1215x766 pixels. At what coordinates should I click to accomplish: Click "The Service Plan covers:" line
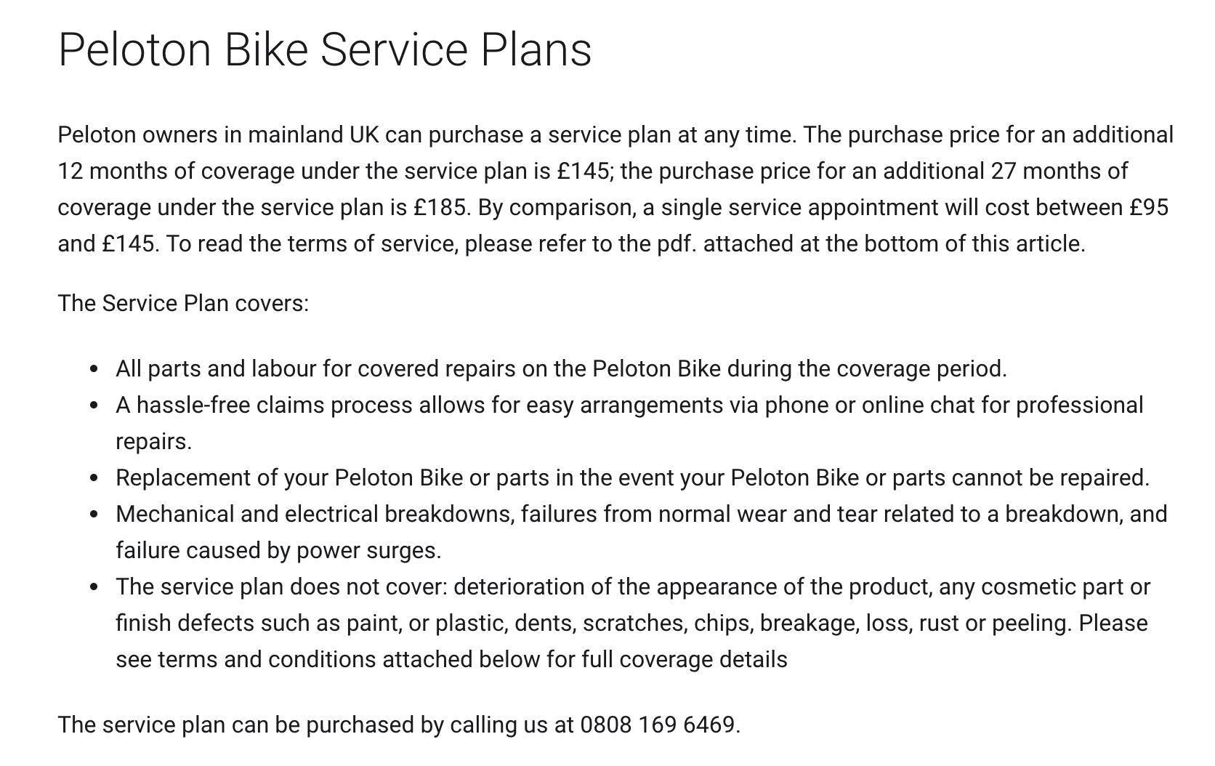pyautogui.click(x=183, y=303)
